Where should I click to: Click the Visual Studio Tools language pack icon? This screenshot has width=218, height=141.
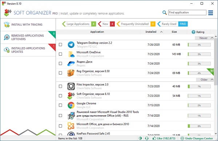(x=71, y=116)
